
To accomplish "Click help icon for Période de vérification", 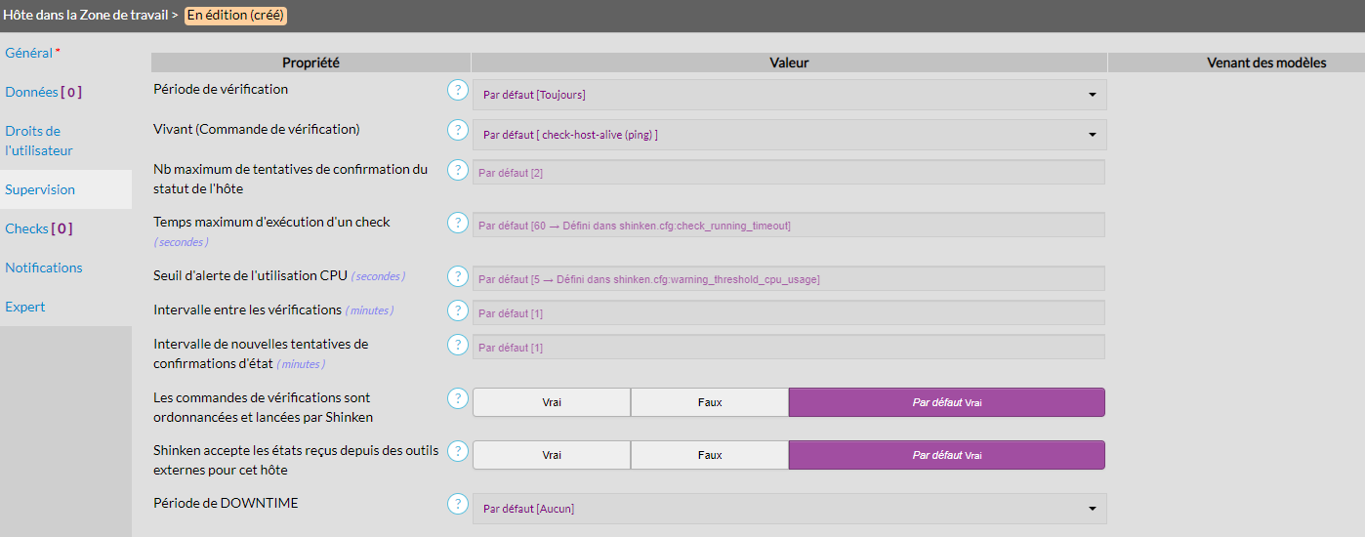I will point(457,91).
